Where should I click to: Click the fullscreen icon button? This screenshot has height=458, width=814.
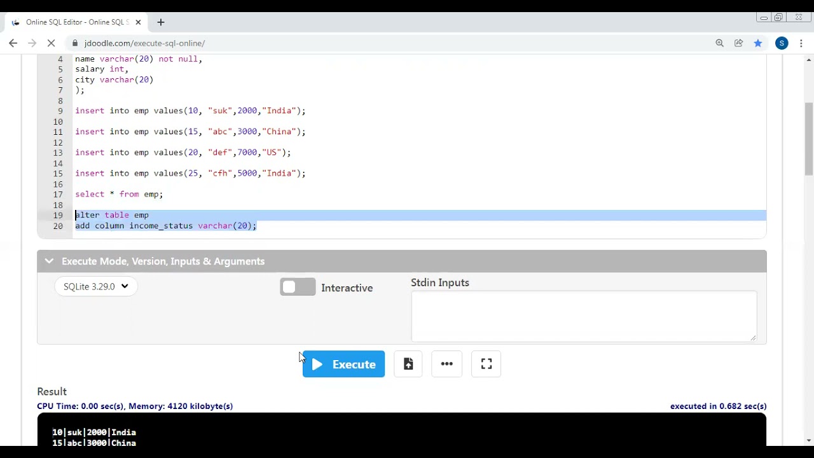pyautogui.click(x=486, y=364)
